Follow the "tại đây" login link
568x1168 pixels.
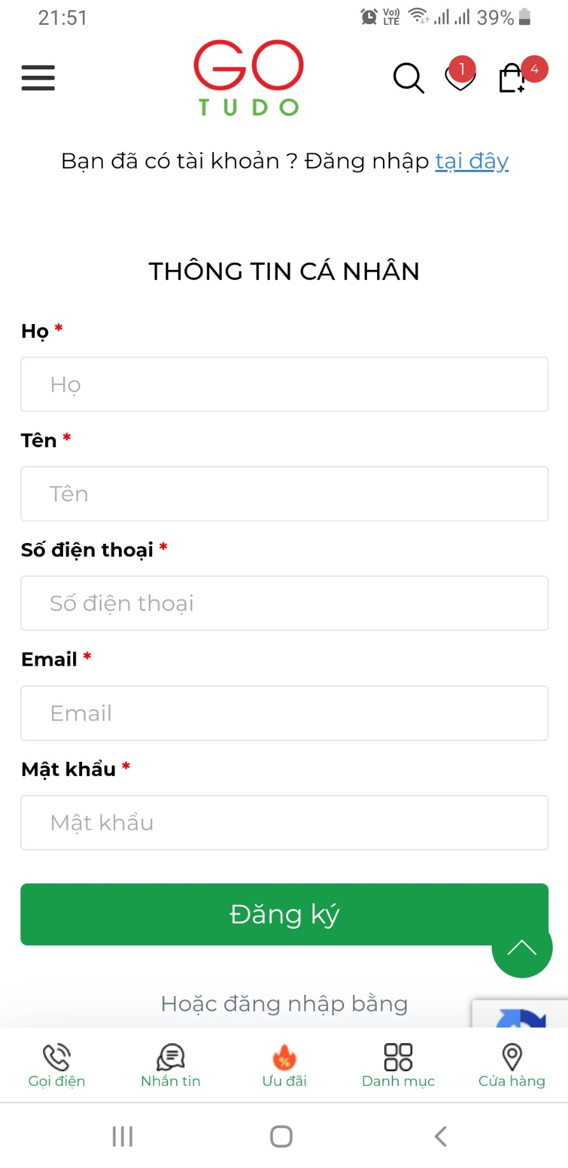(472, 161)
